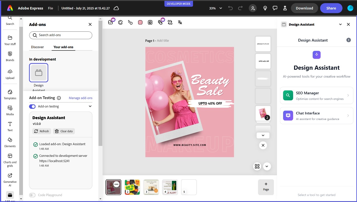The image size is (357, 202).
Task: Collapse the Add-on testing section chevron
Action: (90, 106)
